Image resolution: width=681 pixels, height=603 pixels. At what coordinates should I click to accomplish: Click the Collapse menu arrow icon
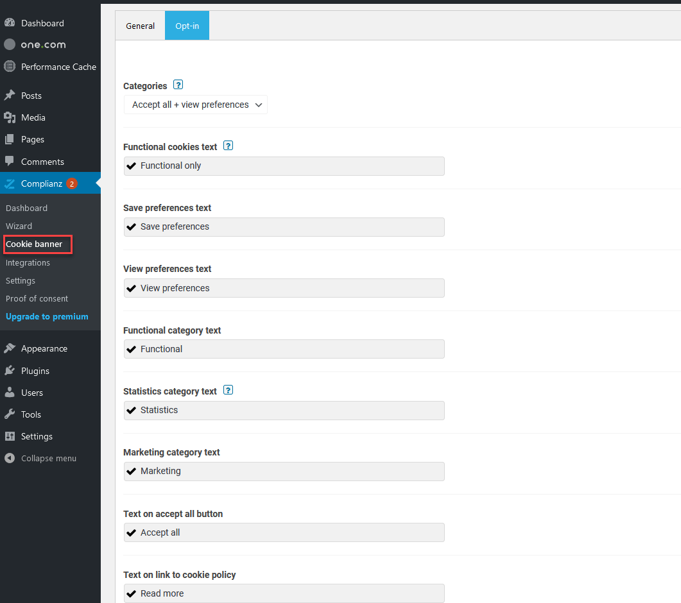(x=10, y=458)
